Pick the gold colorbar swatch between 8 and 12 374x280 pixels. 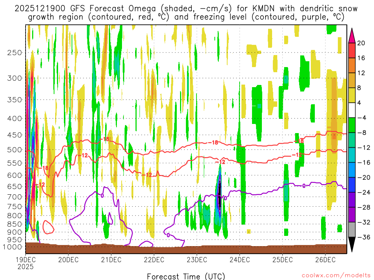coord(352,80)
